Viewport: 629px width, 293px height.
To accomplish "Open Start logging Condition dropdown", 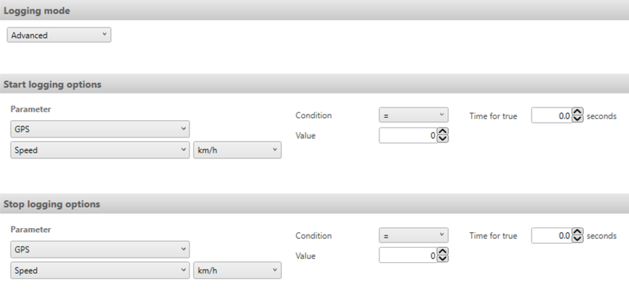I will (x=414, y=115).
